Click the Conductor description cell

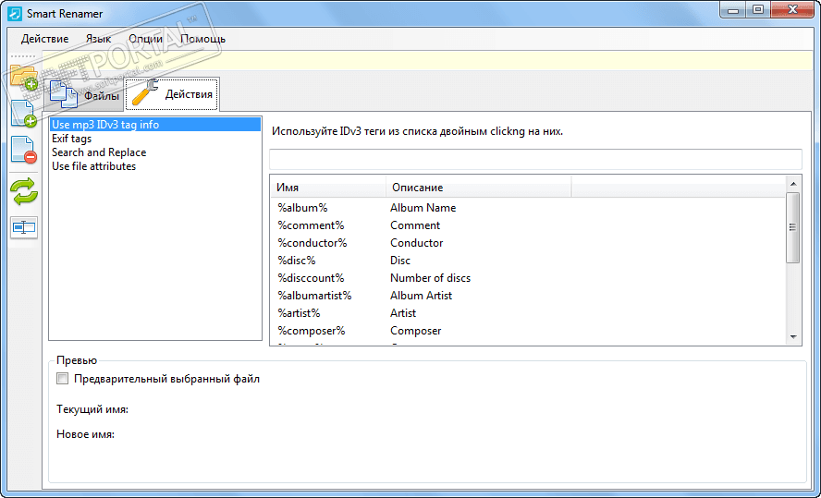(417, 243)
